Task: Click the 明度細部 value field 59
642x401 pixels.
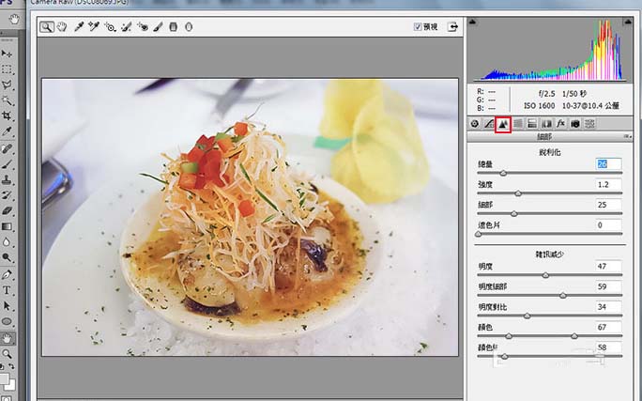Action: tap(608, 286)
